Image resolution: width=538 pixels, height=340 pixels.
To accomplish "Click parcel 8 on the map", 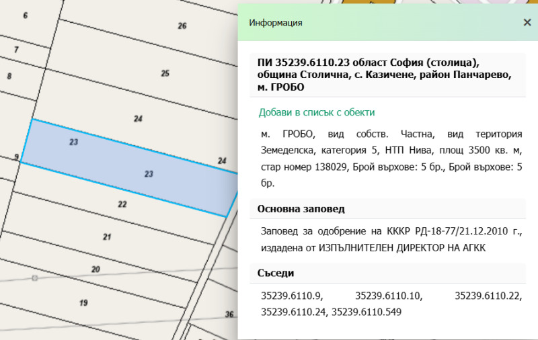I will pos(9,76).
